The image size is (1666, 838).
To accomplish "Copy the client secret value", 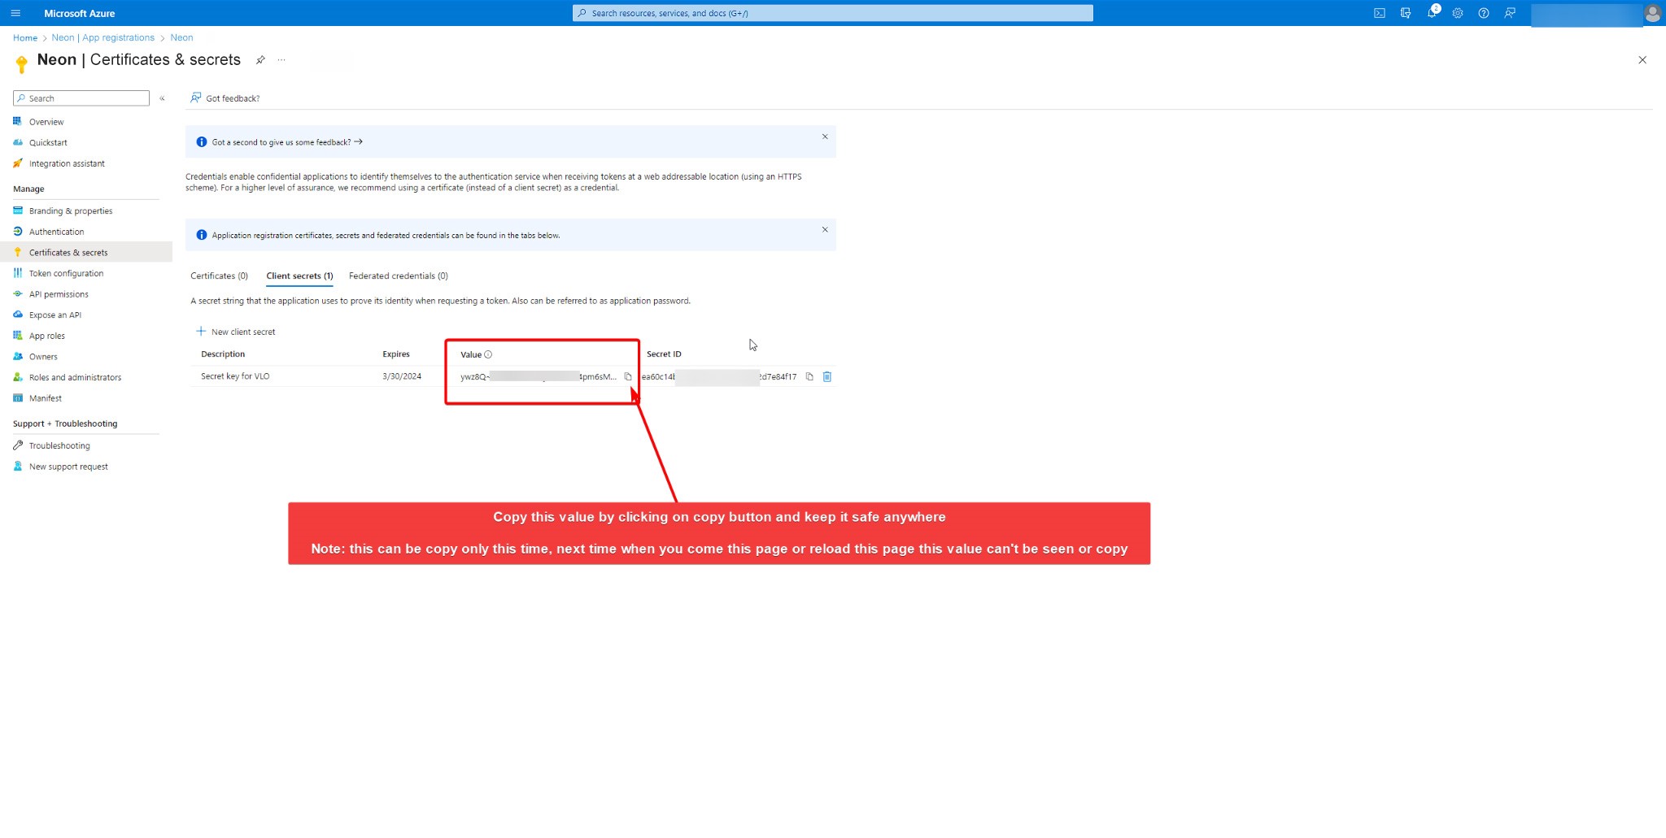I will (x=627, y=376).
